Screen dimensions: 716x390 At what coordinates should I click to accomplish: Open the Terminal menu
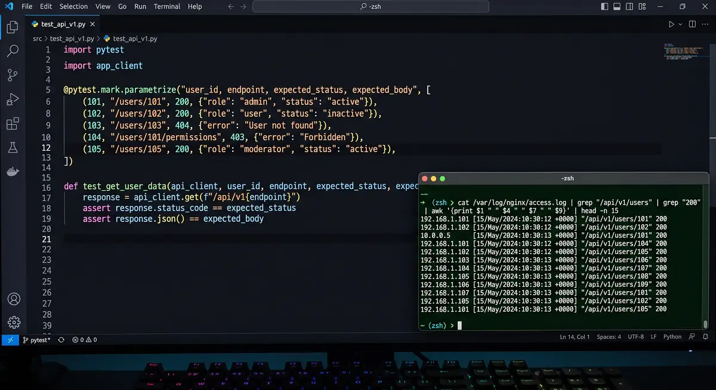click(166, 7)
